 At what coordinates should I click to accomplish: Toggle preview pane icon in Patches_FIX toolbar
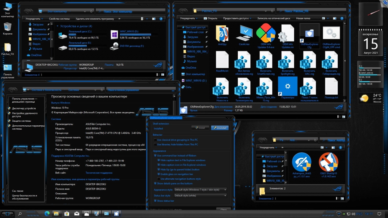click(334, 18)
